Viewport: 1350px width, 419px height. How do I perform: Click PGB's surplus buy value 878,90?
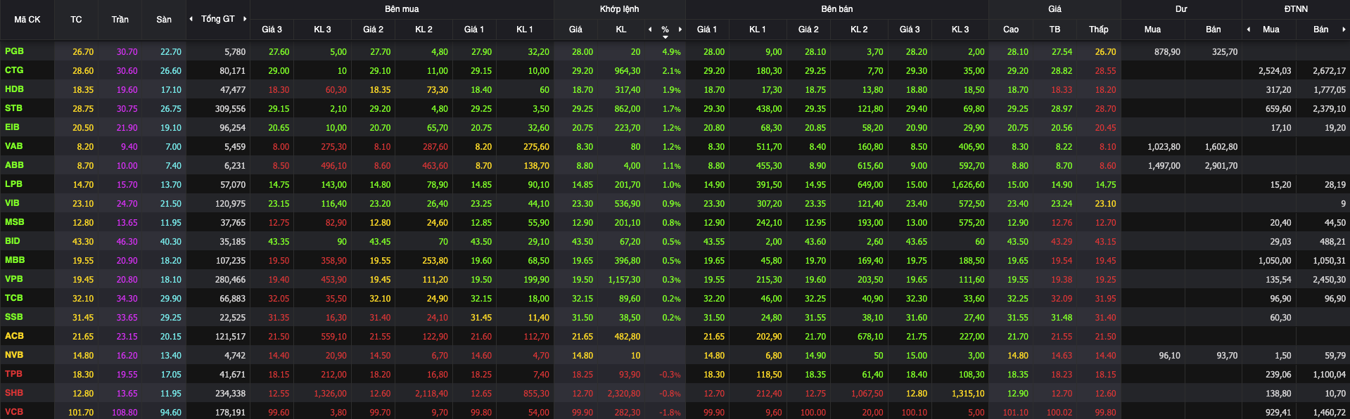pos(1167,52)
